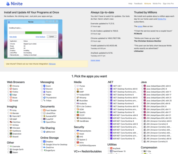The height and width of the screenshot is (154, 178).
Task: Click the .NET 4.8.1 icon
Action: pyautogui.click(x=111, y=86)
